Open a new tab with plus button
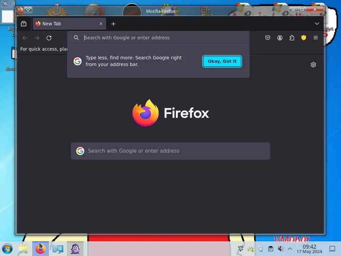Screen dimensions: 341x256 (x=113, y=24)
